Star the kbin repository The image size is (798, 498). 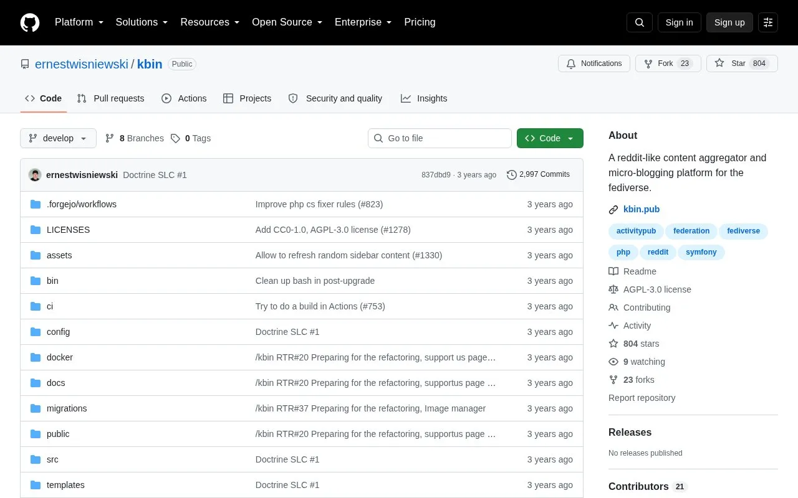point(742,63)
